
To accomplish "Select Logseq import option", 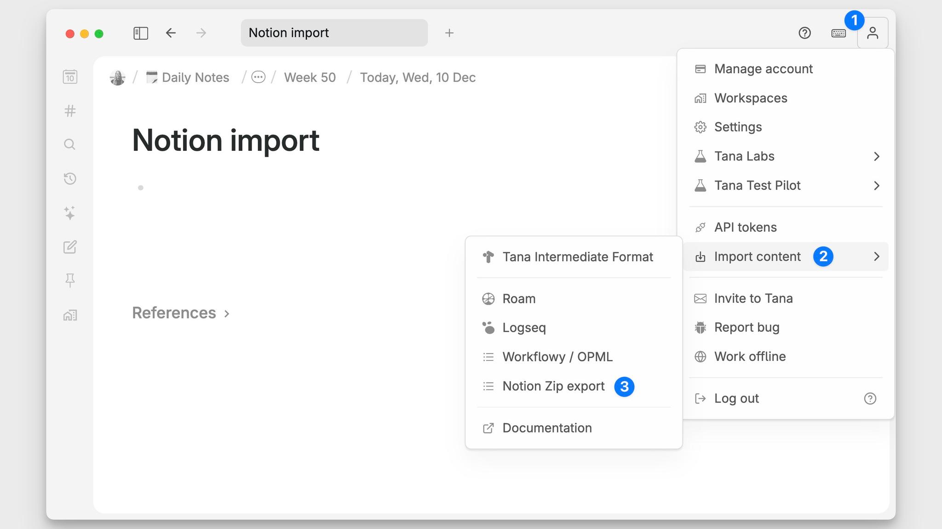I will 574,328.
